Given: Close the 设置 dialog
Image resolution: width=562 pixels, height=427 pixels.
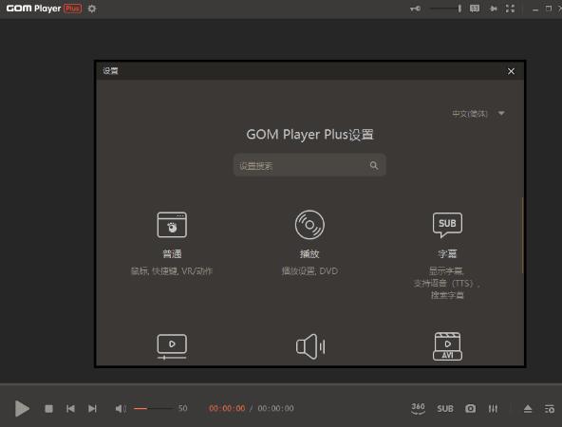Looking at the screenshot, I should pos(511,71).
